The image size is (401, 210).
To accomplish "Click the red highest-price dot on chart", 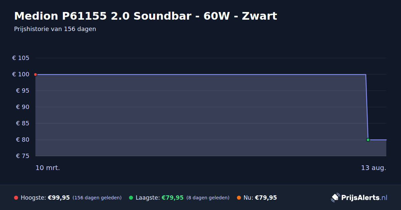I will (35, 74).
